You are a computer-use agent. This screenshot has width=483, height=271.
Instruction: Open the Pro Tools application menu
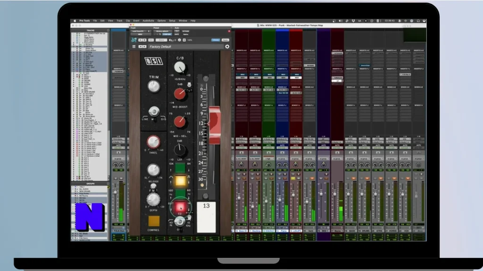(84, 21)
